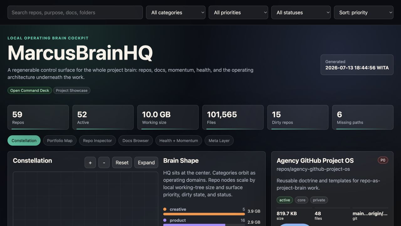
Task: Zoom in constellation with plus button
Action: click(x=90, y=163)
